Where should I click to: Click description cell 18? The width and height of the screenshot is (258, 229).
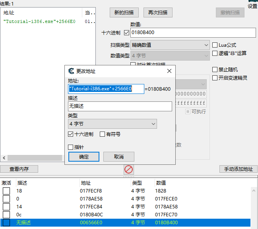click(19, 191)
